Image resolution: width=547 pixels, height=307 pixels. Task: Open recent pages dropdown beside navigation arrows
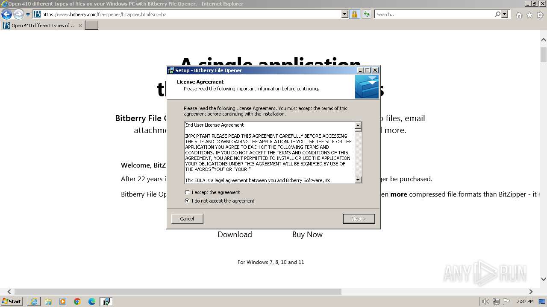[28, 14]
